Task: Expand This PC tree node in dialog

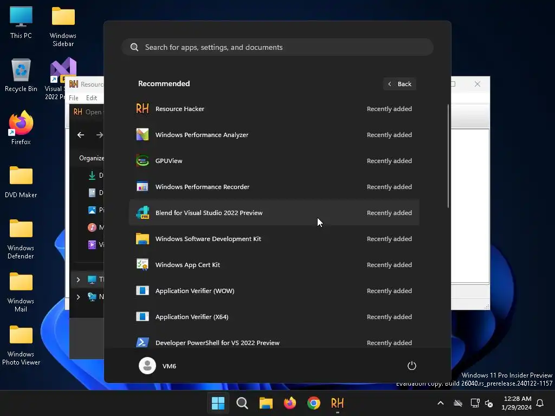Action: point(78,279)
